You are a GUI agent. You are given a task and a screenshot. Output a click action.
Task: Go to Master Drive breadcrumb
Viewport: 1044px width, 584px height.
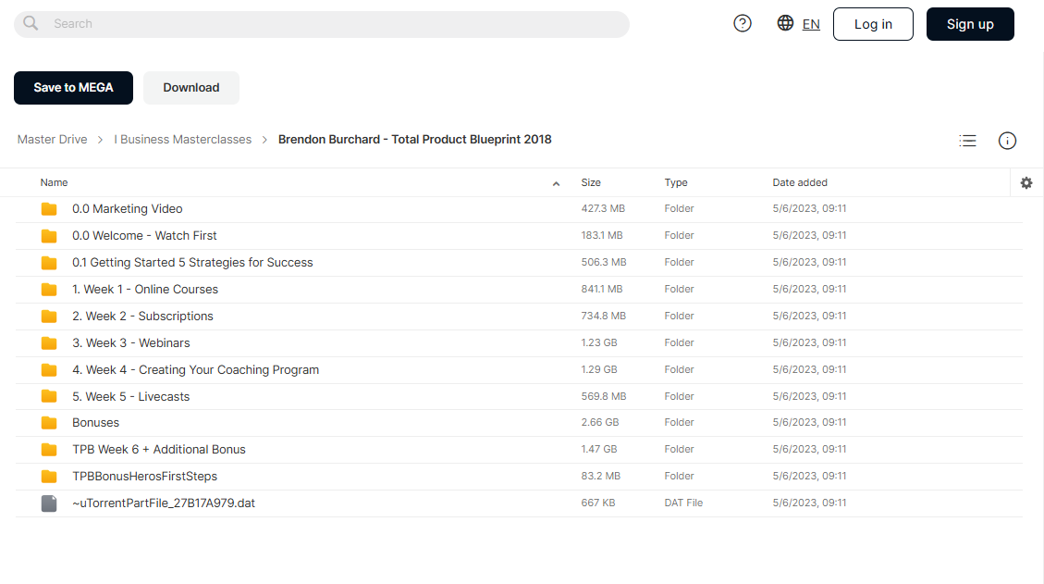[x=52, y=140]
